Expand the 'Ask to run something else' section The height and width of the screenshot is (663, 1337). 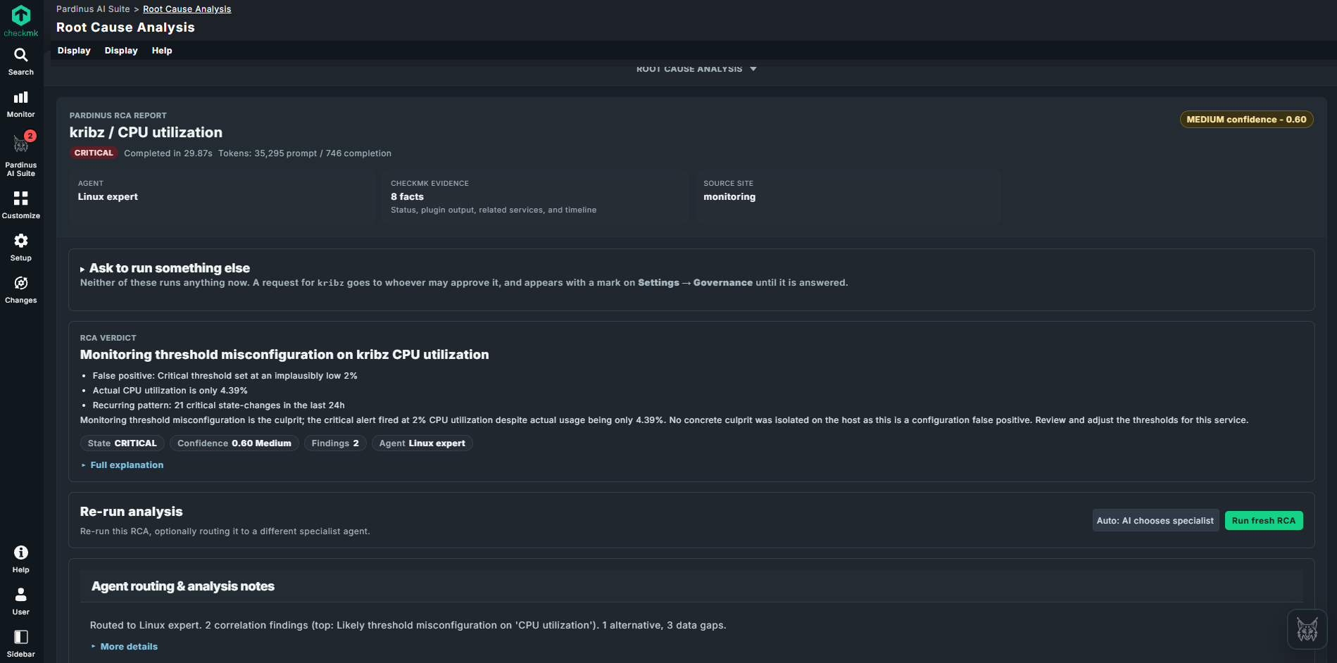[165, 268]
